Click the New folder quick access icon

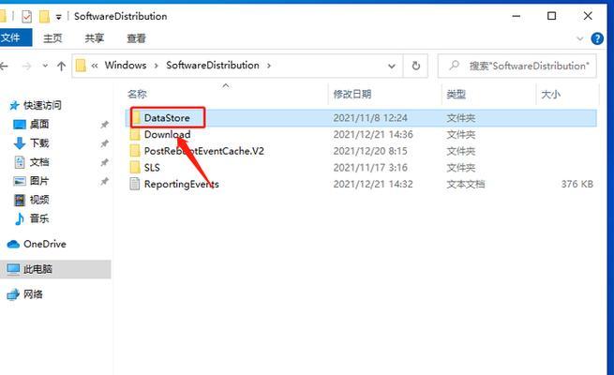click(44, 17)
